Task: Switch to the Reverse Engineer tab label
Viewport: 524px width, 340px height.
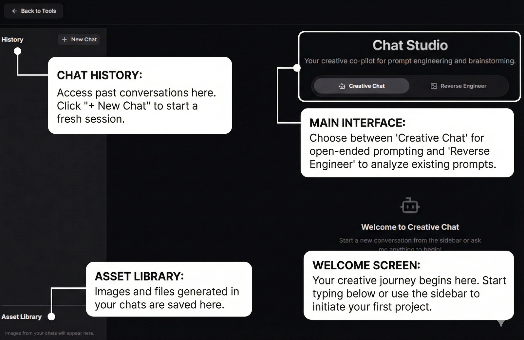Action: coord(463,86)
